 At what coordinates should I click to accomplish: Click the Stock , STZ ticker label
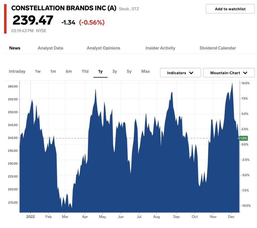(129, 9)
